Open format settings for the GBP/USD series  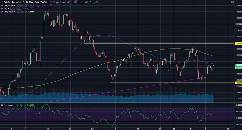pos(54,2)
